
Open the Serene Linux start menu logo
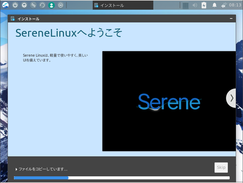tap(5, 5)
